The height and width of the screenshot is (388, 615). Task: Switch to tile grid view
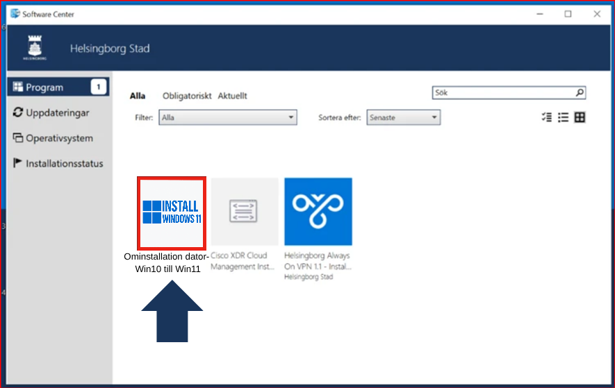(x=580, y=117)
